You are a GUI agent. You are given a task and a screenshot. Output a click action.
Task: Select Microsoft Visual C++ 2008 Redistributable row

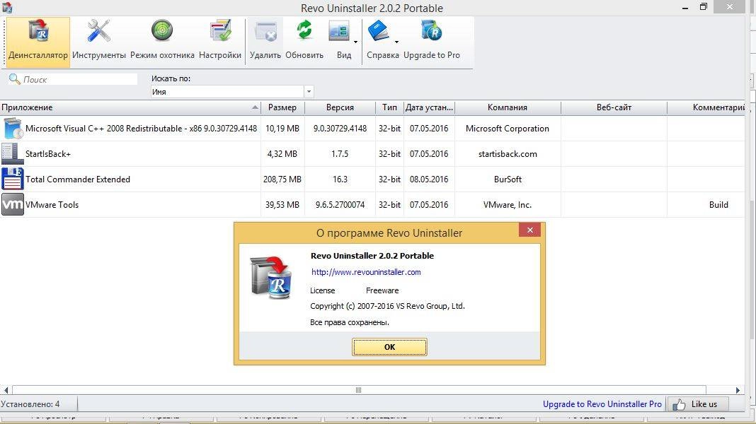point(372,129)
